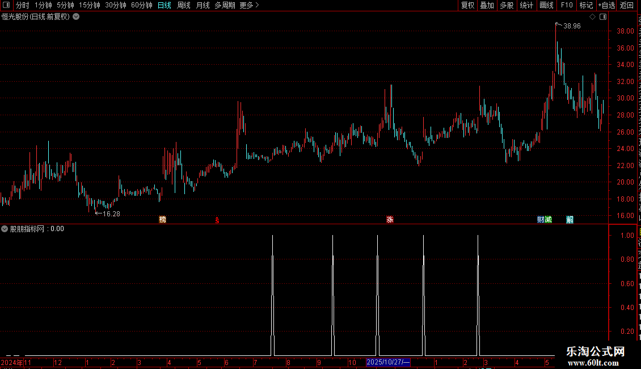
Task: Open the 股朋指标网 indicator dropdown arrow
Action: click(5, 229)
